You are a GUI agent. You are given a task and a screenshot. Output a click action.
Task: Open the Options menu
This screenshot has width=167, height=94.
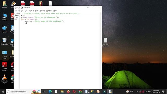click(42, 11)
